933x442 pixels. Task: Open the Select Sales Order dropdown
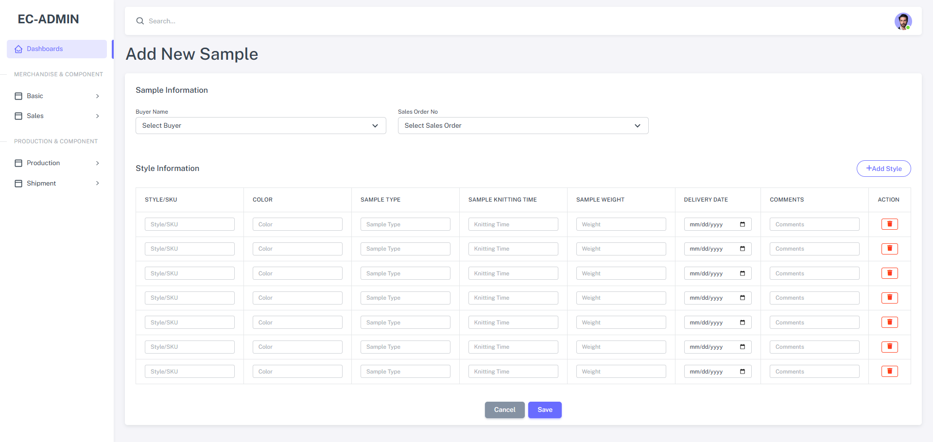click(x=523, y=125)
